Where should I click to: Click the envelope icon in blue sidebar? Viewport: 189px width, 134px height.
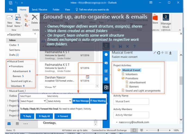[106, 63]
